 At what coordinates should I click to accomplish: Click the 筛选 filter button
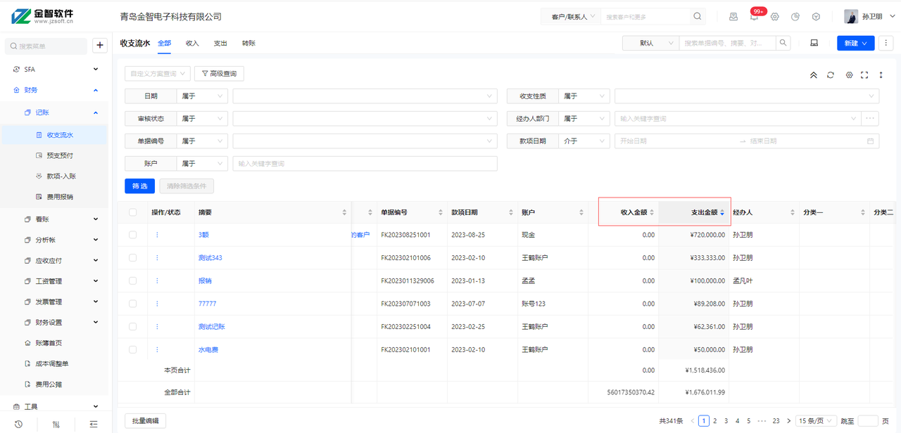(139, 186)
